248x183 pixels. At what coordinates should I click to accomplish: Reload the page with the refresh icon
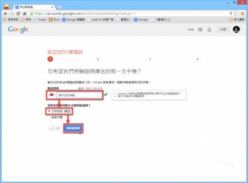click(18, 14)
